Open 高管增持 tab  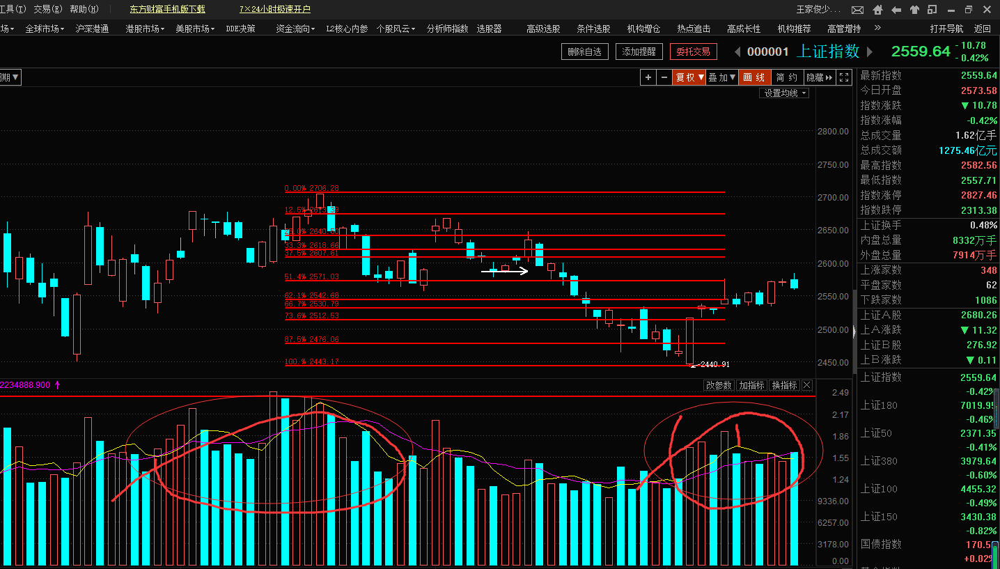click(x=844, y=29)
